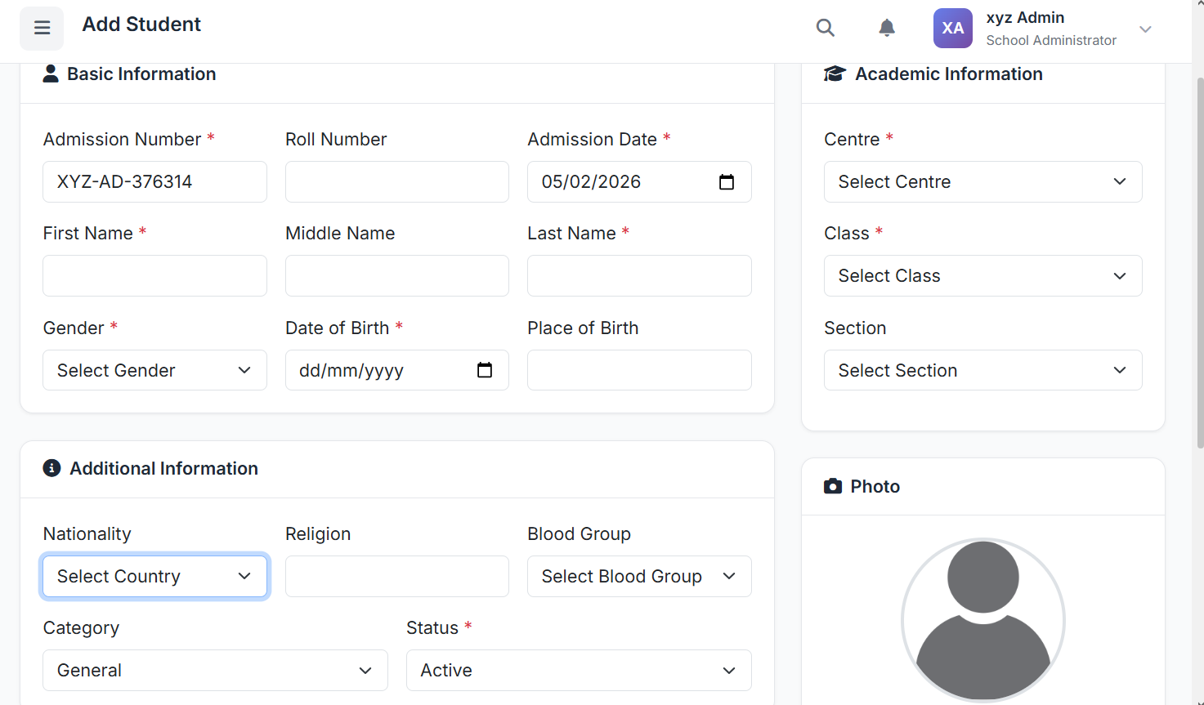Change the Status dropdown from Active

click(x=578, y=671)
